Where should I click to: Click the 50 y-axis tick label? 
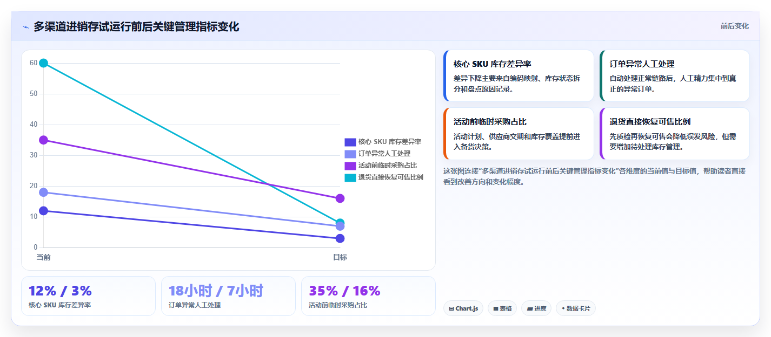click(x=34, y=94)
